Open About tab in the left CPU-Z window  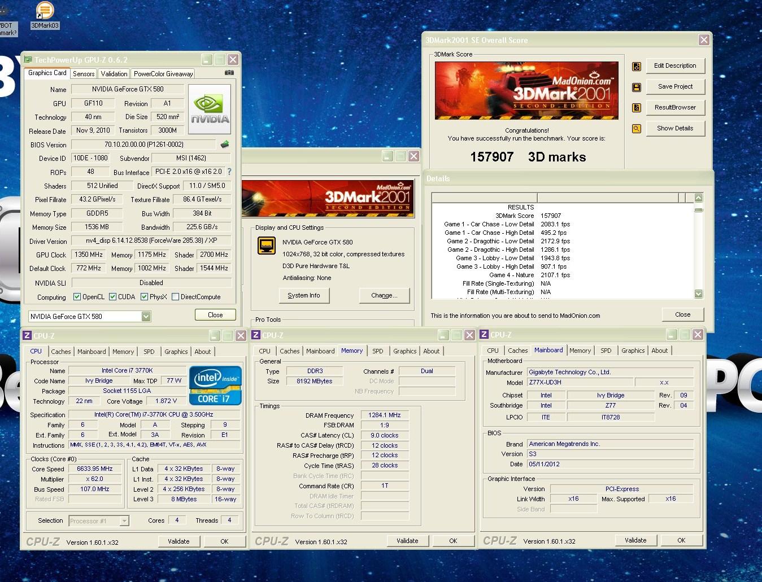[x=203, y=352]
